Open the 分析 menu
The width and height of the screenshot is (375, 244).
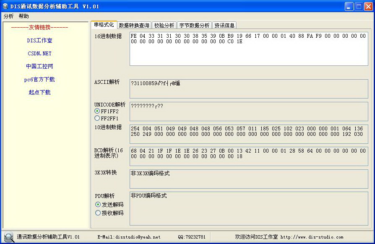(x=8, y=16)
